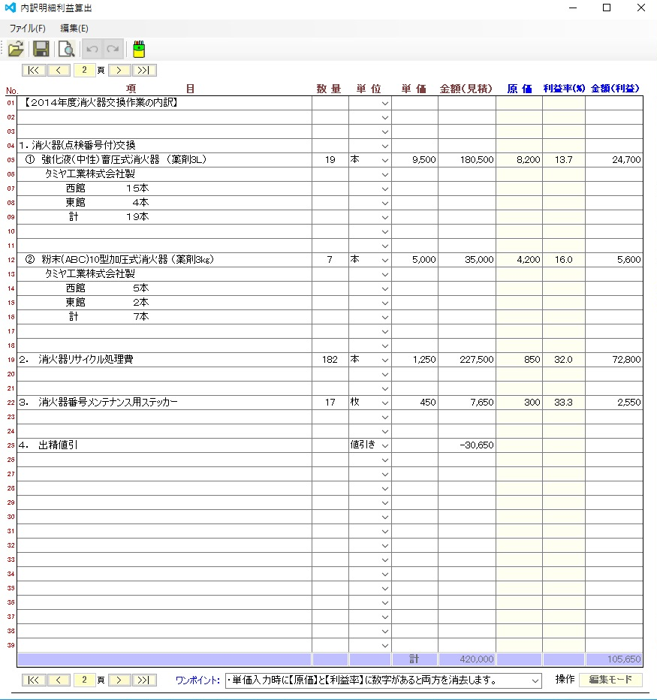Select item 出精値引
The width and height of the screenshot is (657, 700).
pos(164,445)
